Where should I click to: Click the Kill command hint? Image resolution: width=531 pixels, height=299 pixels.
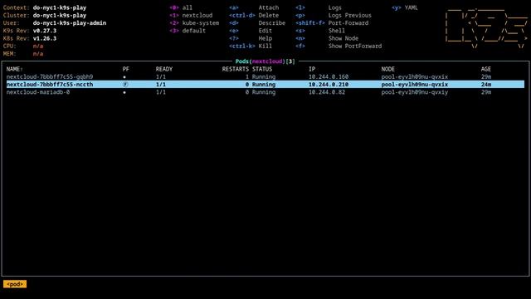tap(251, 47)
